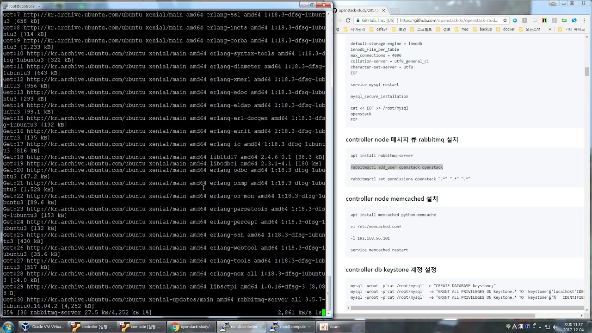Click the help icon in the system tray
The image size is (592, 333).
pyautogui.click(x=527, y=327)
